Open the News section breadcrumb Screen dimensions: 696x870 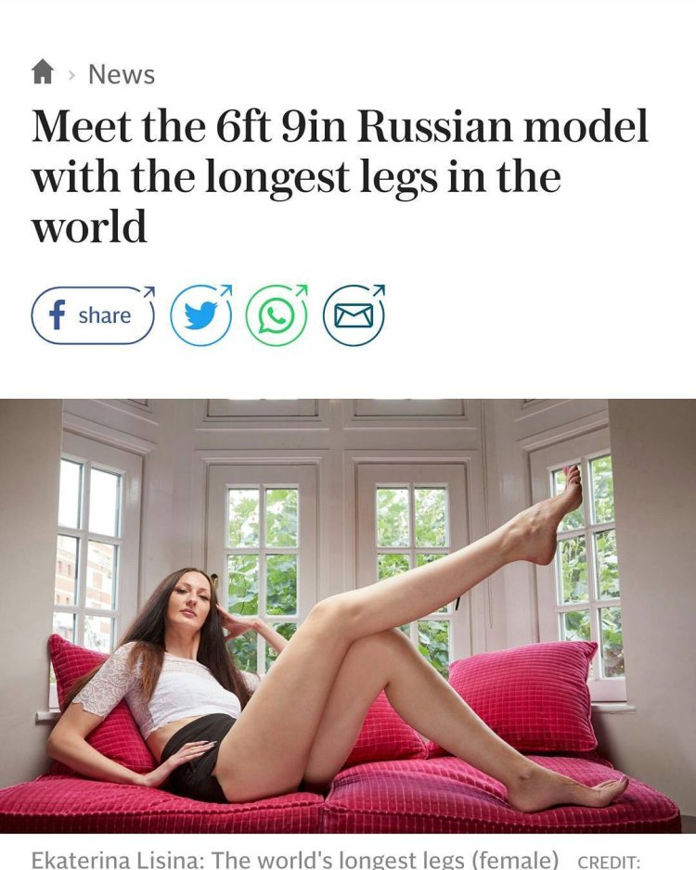[x=122, y=74]
